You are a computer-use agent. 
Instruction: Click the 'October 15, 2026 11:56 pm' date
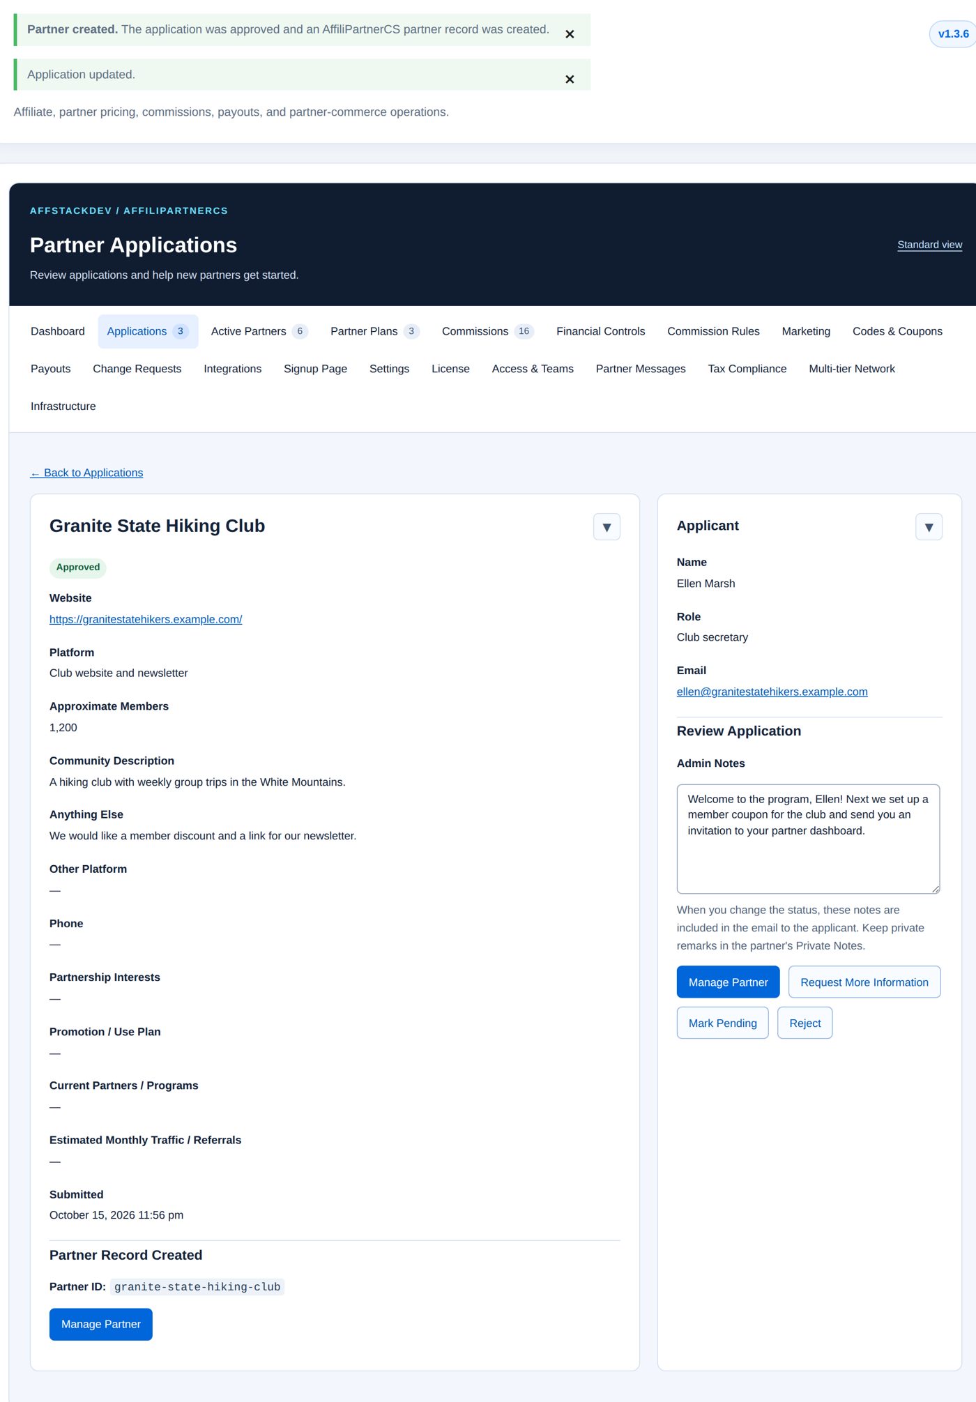click(x=116, y=1215)
